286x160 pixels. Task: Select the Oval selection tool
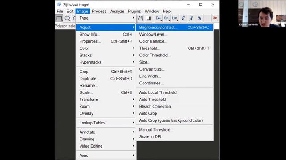point(67,18)
